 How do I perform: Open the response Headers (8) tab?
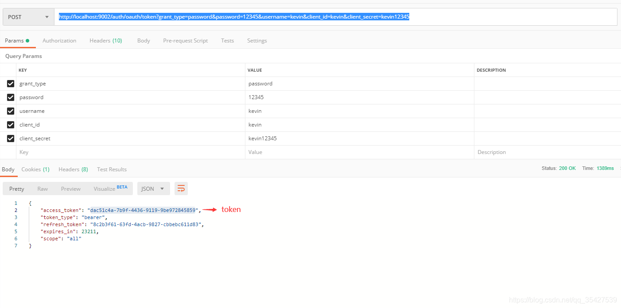point(73,169)
